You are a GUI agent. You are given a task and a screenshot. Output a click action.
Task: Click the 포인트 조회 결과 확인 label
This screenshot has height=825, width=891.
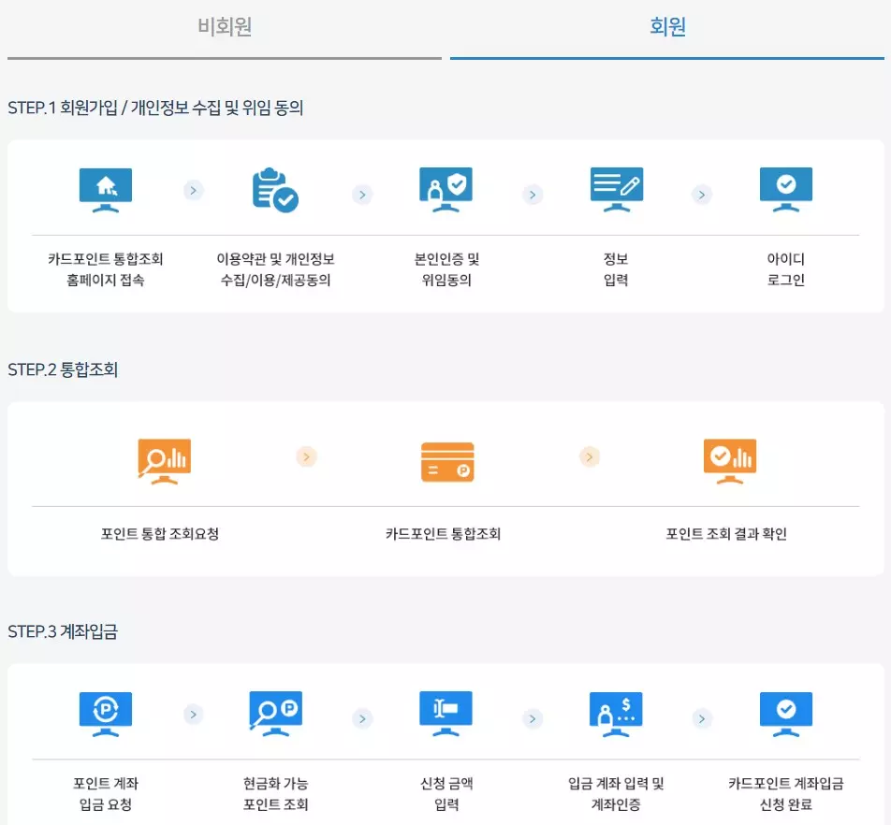pyautogui.click(x=726, y=534)
